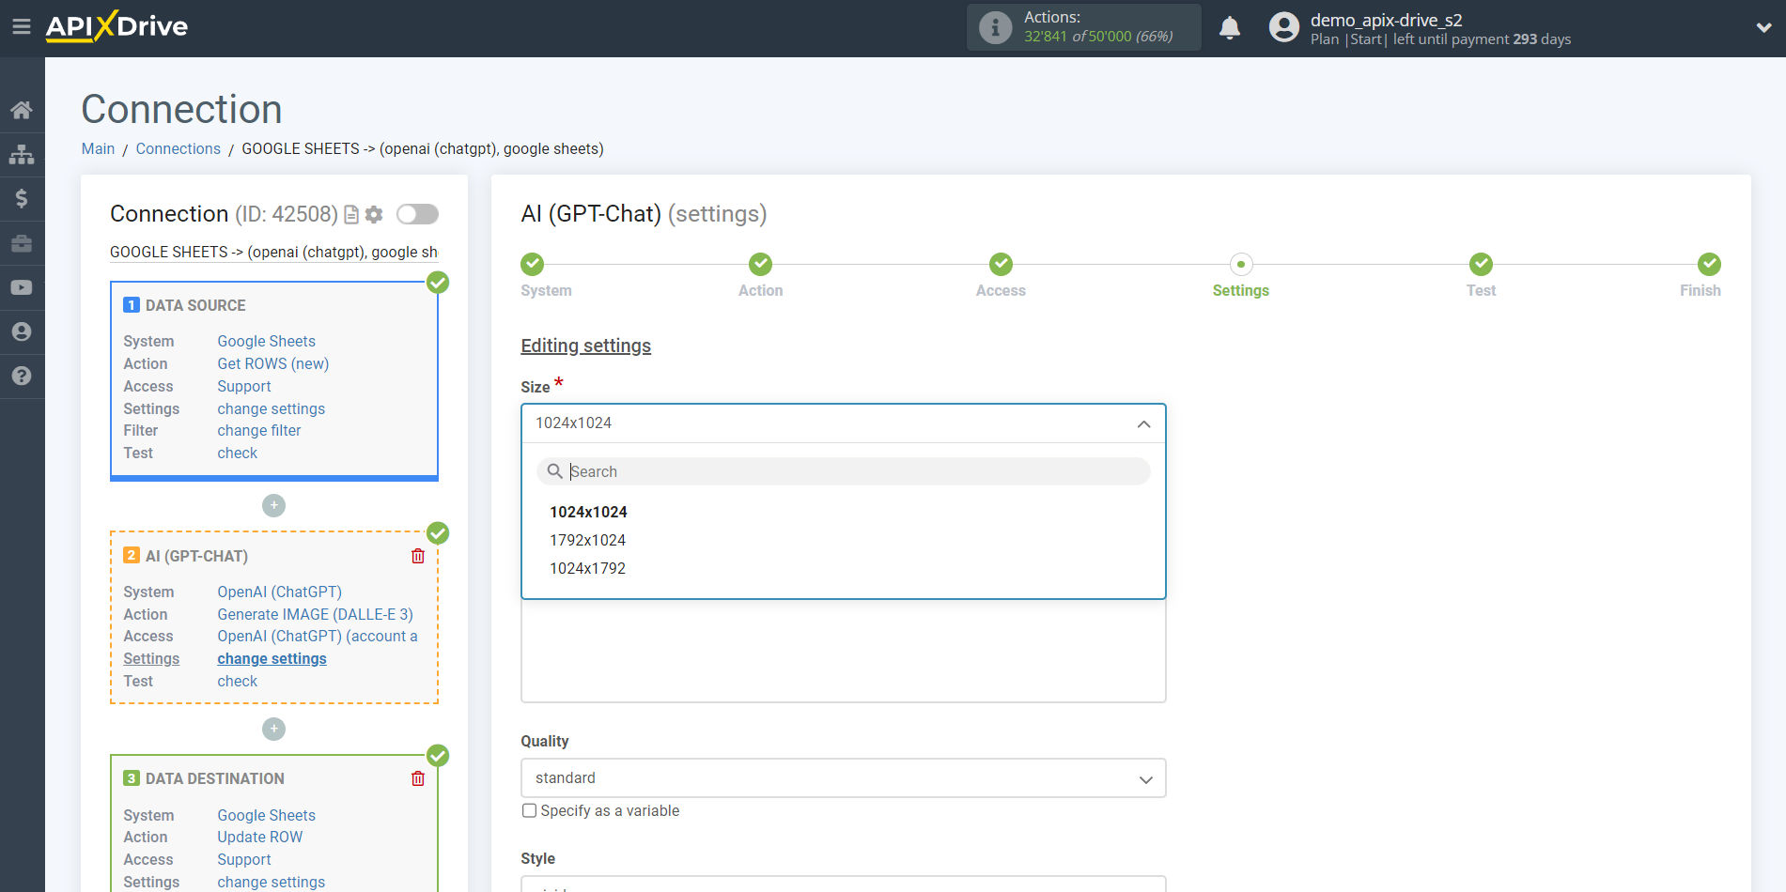Screen dimensions: 1786x892
Task: Open the connections sitemap sidebar icon
Action: pos(22,155)
